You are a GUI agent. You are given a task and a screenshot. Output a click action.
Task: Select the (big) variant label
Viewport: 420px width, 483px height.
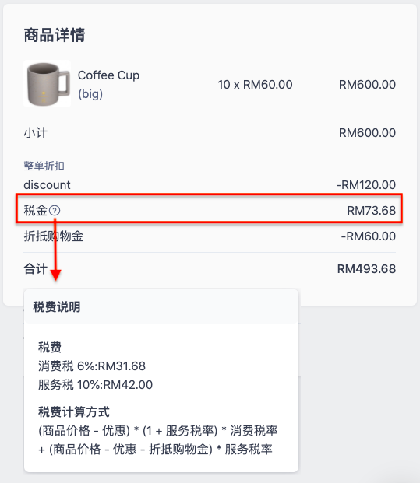pos(90,94)
